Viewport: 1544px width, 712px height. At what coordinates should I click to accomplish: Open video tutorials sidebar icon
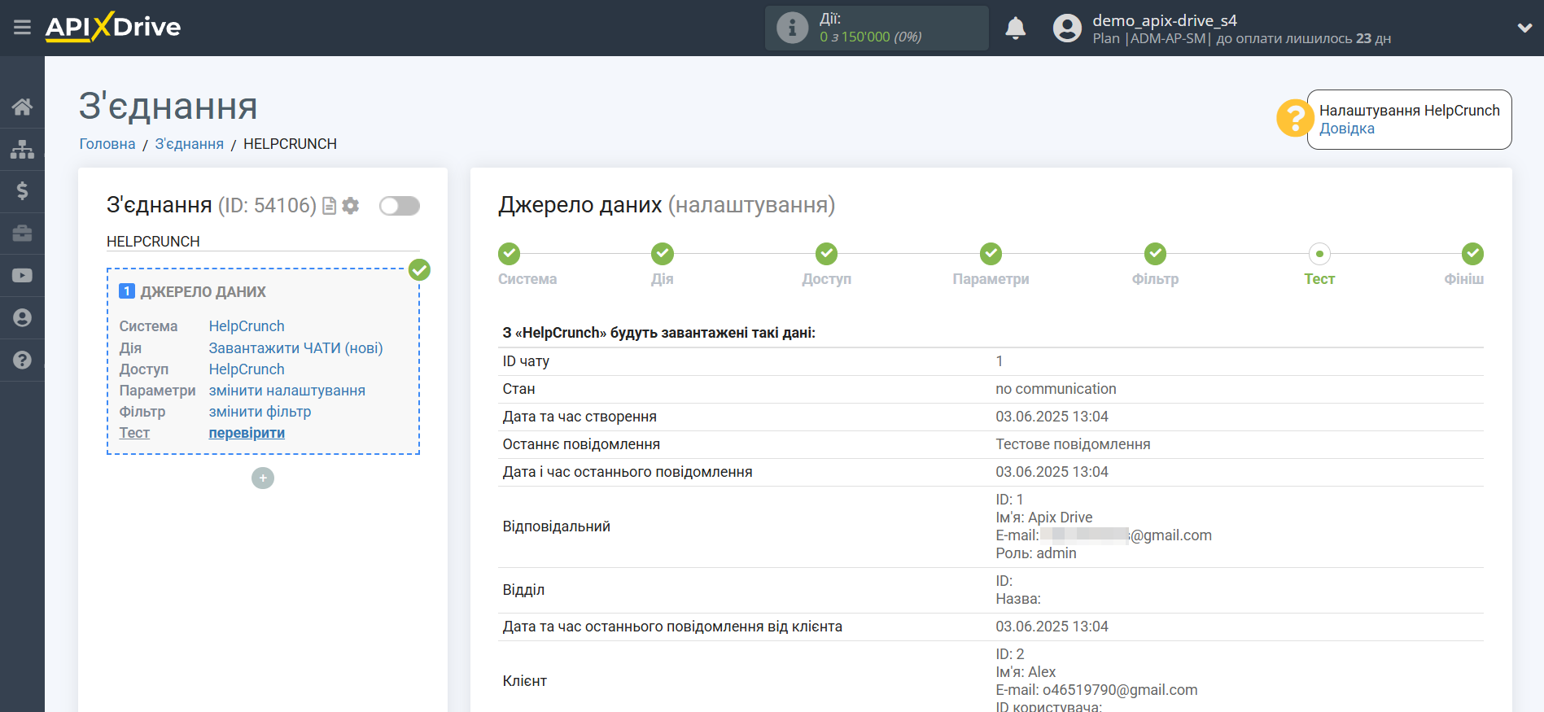coord(22,276)
